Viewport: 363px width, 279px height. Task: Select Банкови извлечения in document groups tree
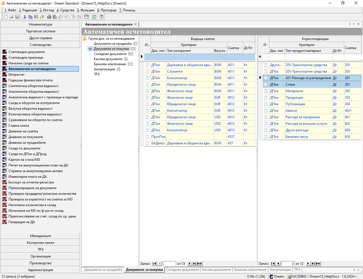[x=110, y=64]
